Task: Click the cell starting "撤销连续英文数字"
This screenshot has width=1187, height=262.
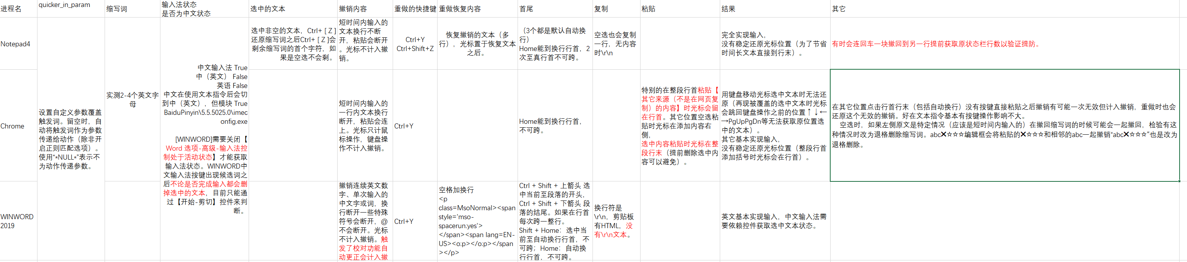Action: tap(365, 221)
